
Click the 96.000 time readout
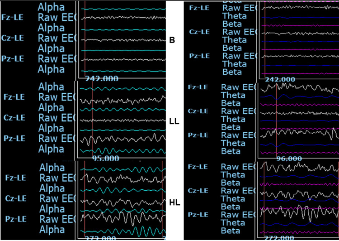tap(289, 159)
